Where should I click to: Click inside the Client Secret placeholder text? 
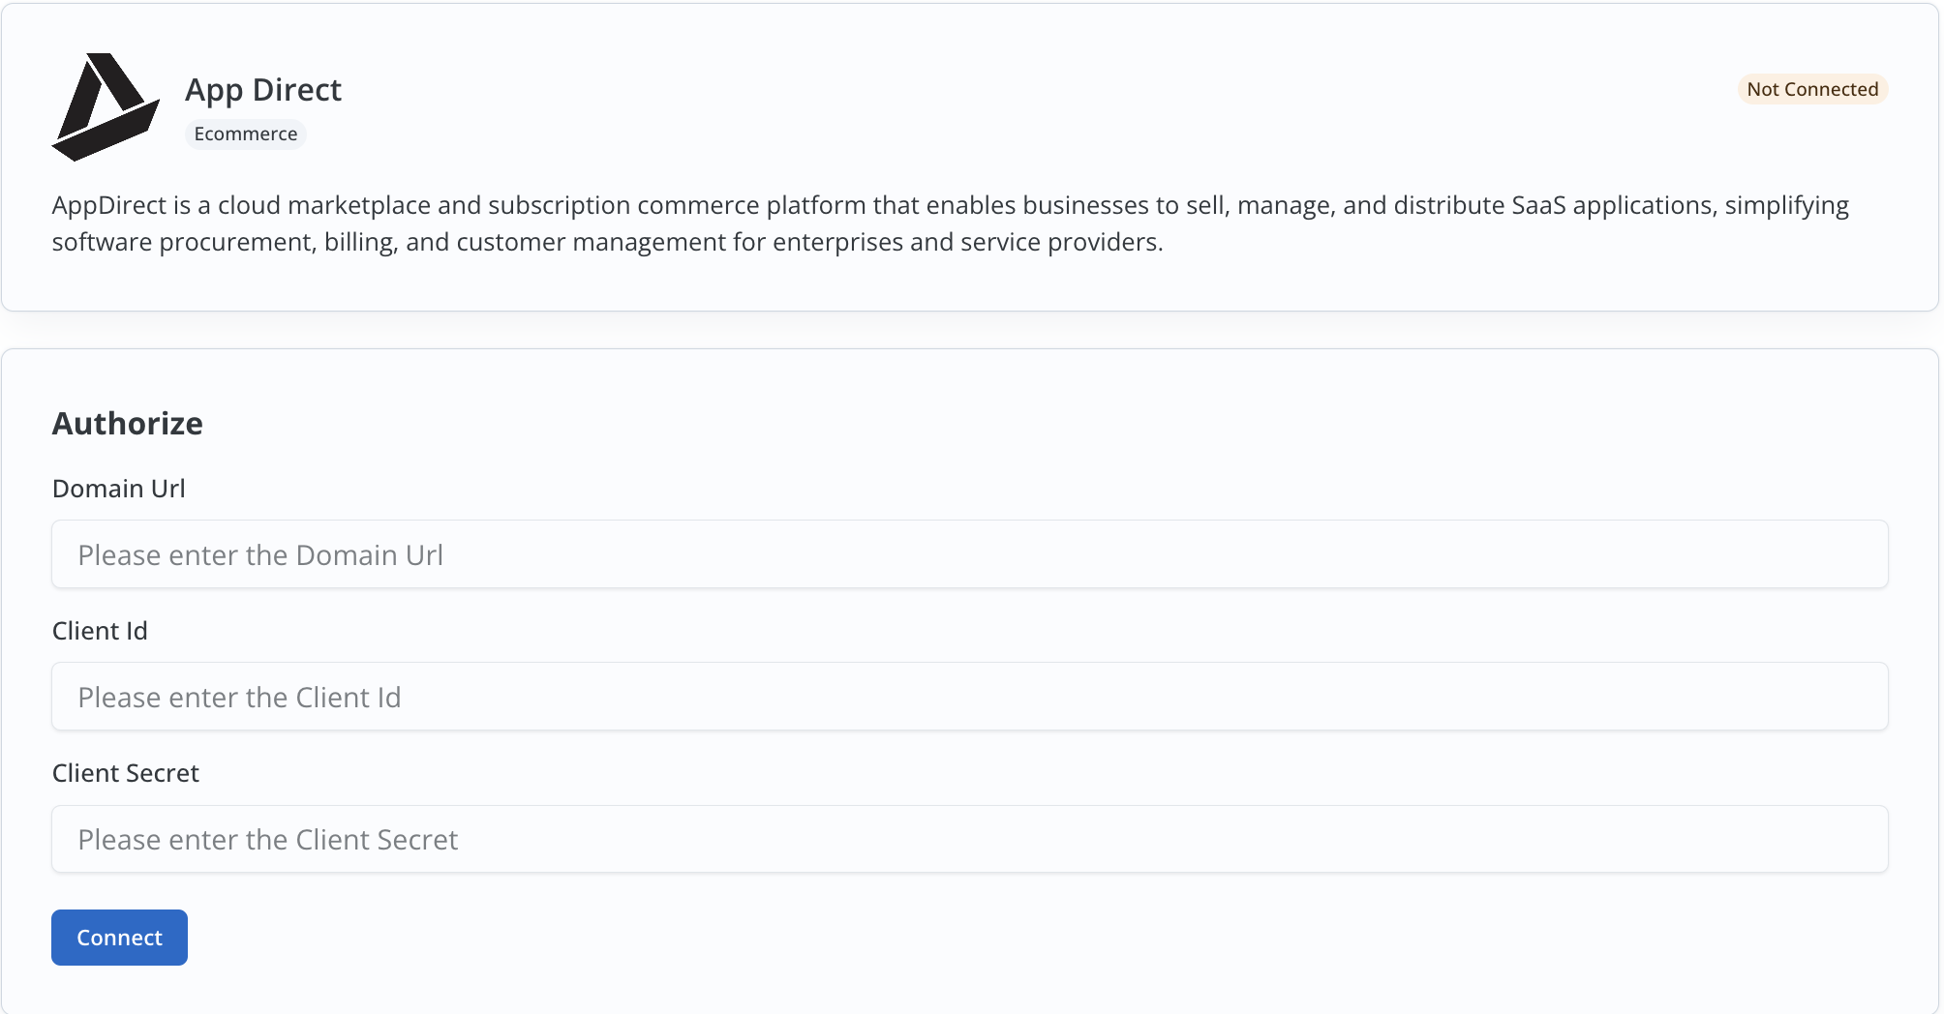[269, 839]
